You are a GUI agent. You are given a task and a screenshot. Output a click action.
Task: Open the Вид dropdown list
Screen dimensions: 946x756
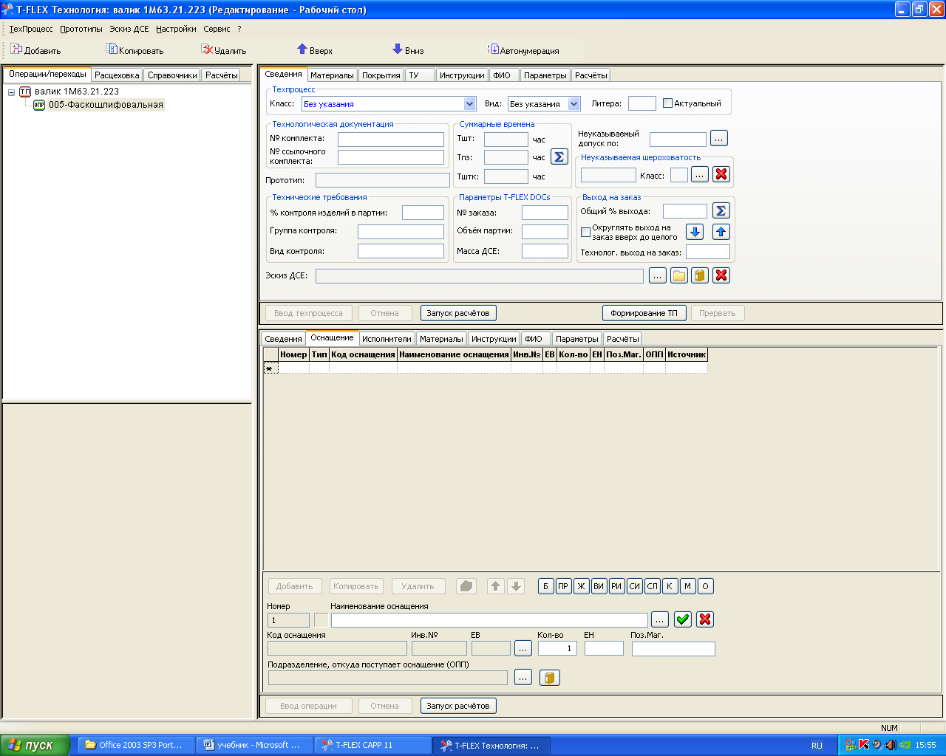pos(574,104)
